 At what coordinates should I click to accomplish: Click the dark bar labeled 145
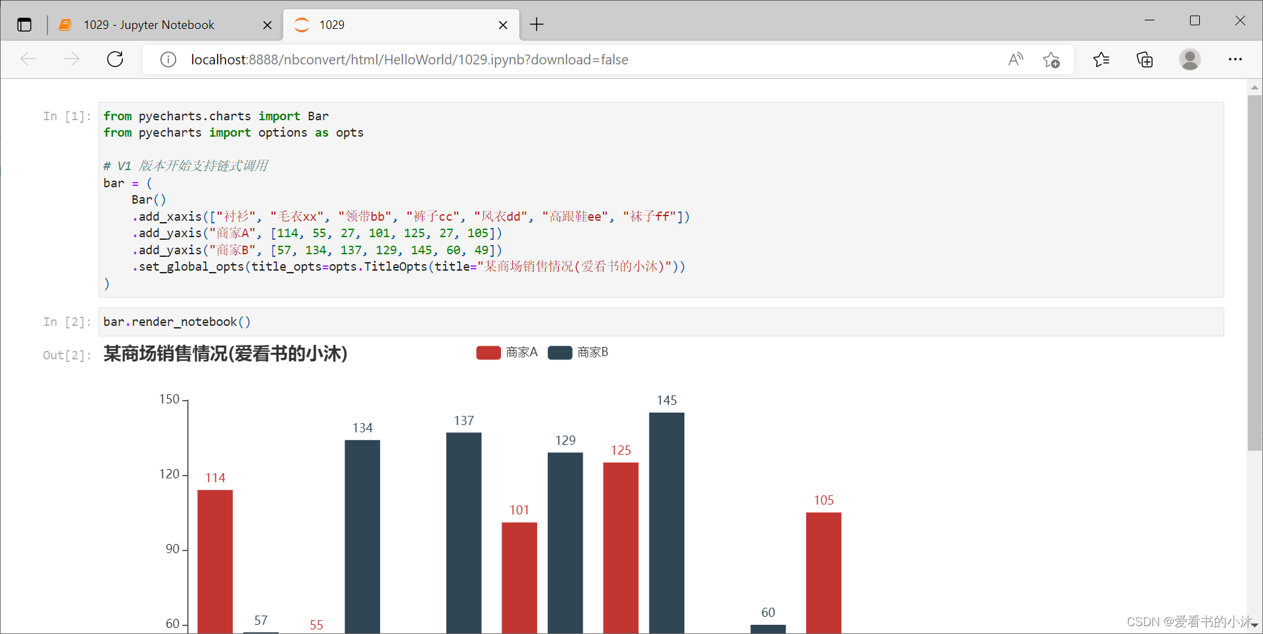click(x=667, y=523)
